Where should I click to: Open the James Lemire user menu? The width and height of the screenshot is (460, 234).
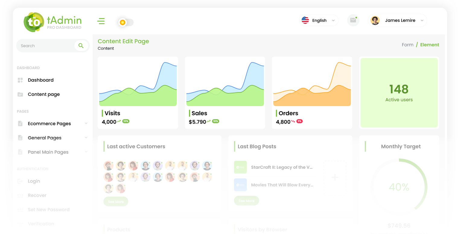pos(397,21)
